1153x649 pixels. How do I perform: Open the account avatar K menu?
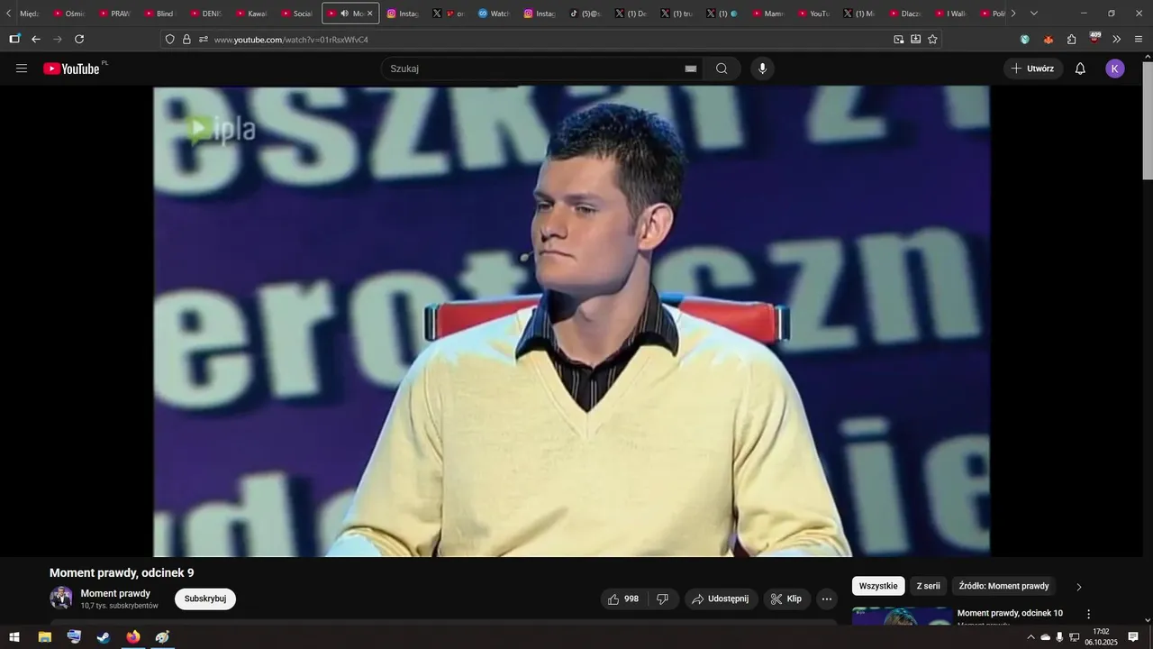click(x=1115, y=69)
